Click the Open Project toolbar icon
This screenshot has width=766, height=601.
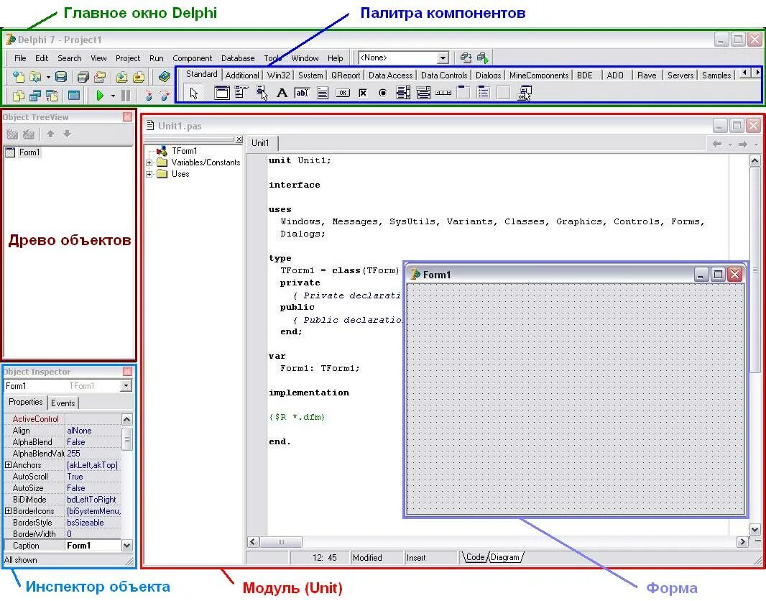click(x=100, y=76)
